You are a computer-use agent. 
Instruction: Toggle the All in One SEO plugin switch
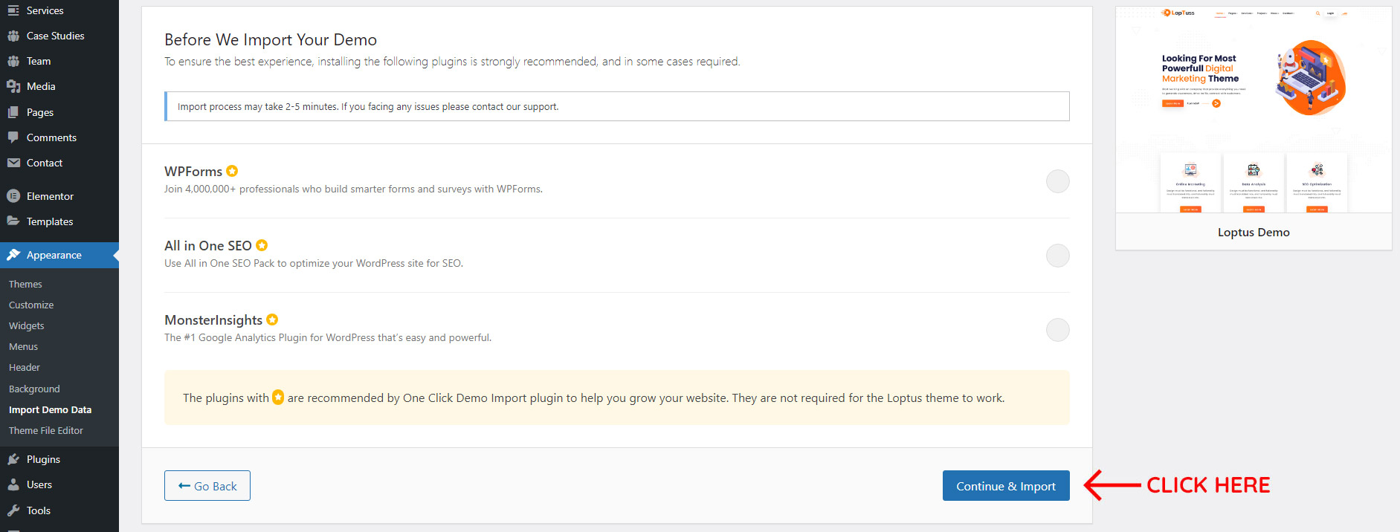pyautogui.click(x=1057, y=256)
